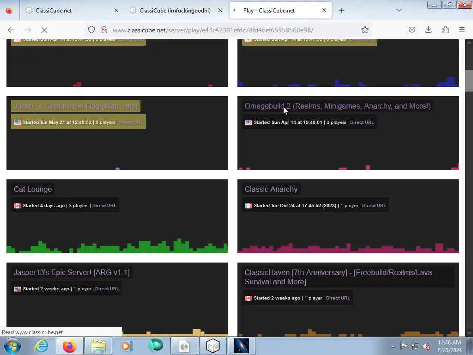Open ClassicHaven 7th Anniversary server link
Image resolution: width=473 pixels, height=355 pixels.
coord(338,277)
